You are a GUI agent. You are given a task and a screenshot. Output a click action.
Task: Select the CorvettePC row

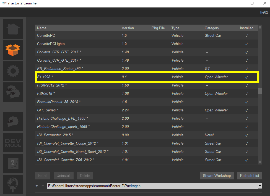[146, 35]
